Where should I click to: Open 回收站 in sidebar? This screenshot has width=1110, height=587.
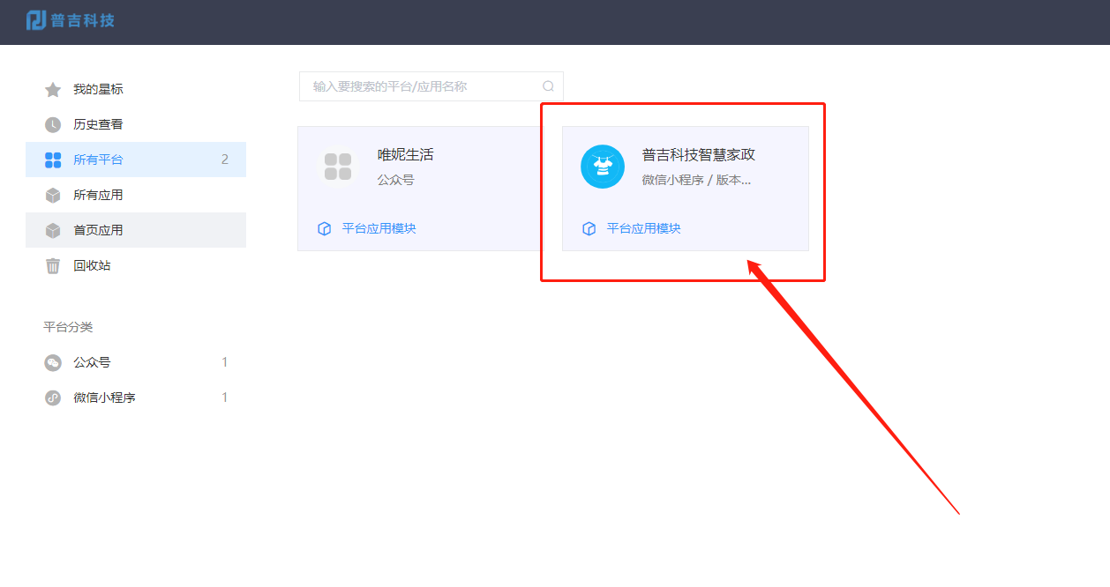click(x=136, y=265)
